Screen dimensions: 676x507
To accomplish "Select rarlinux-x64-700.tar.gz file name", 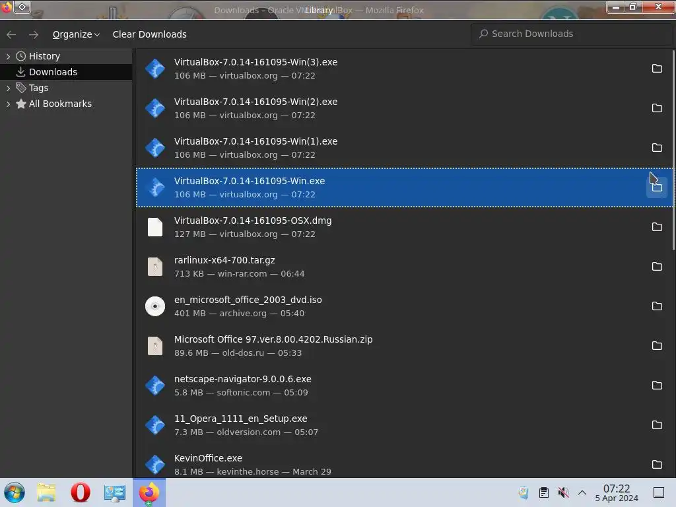I will [x=224, y=260].
